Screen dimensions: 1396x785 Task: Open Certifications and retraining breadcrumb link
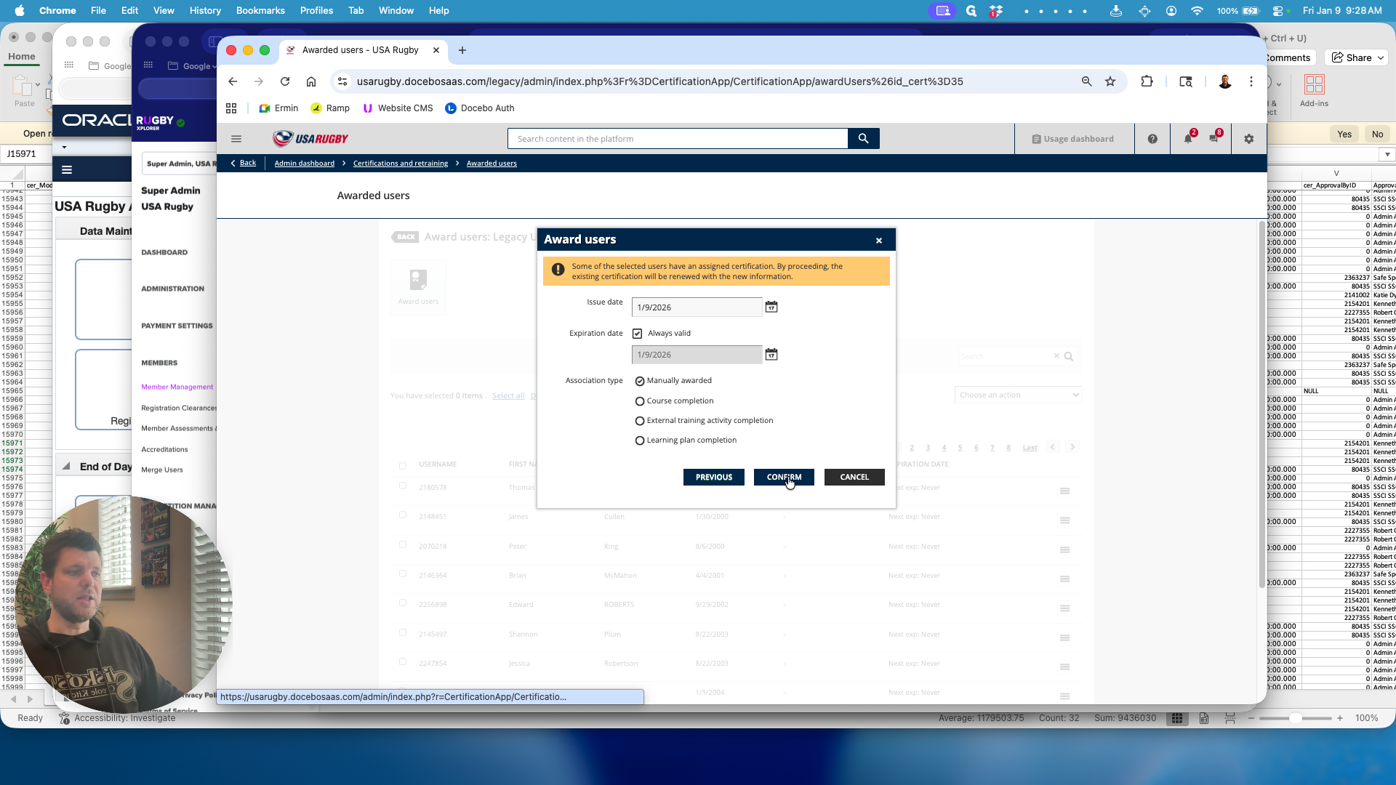click(x=401, y=164)
